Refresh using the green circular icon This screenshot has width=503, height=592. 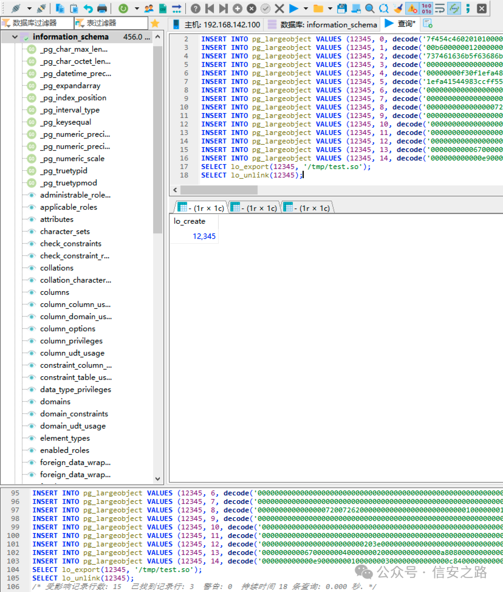pyautogui.click(x=123, y=9)
